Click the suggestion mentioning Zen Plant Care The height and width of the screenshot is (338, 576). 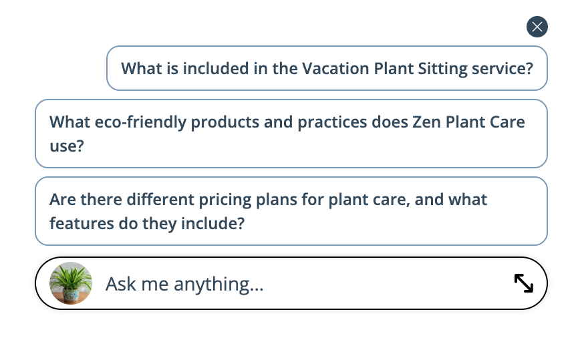coord(291,134)
